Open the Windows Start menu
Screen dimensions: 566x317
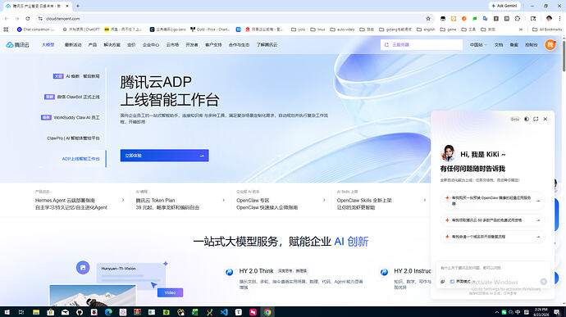(x=7, y=312)
